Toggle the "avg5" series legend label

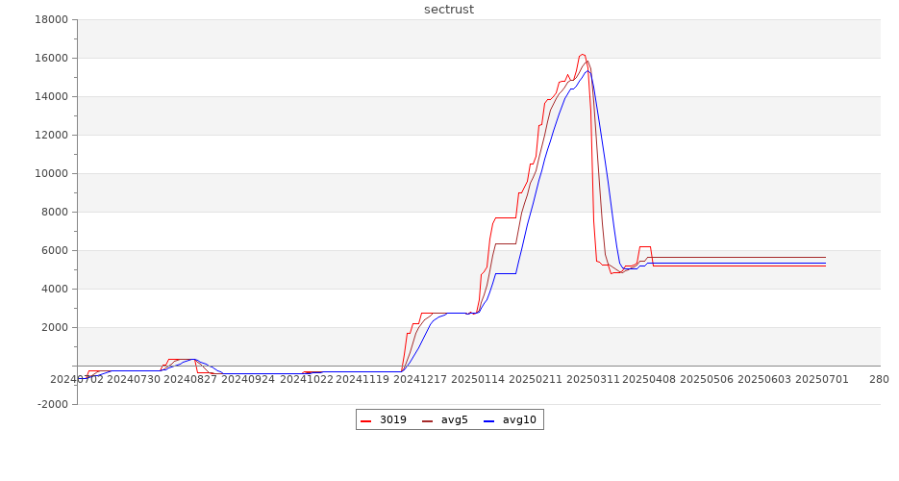tap(454, 420)
